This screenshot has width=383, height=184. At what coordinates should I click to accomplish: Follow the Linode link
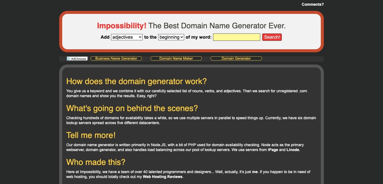click(x=293, y=150)
